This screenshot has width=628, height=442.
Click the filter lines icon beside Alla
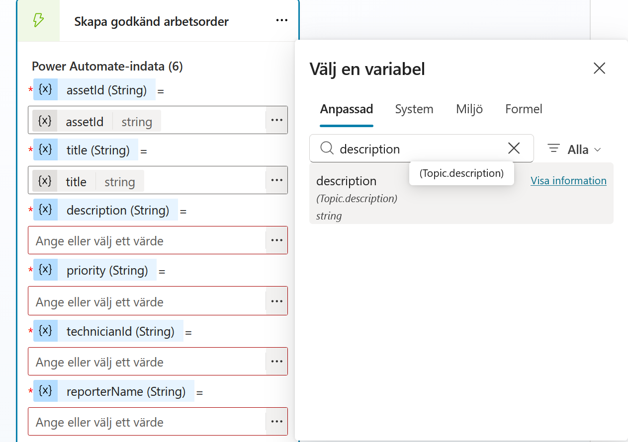[x=553, y=148]
